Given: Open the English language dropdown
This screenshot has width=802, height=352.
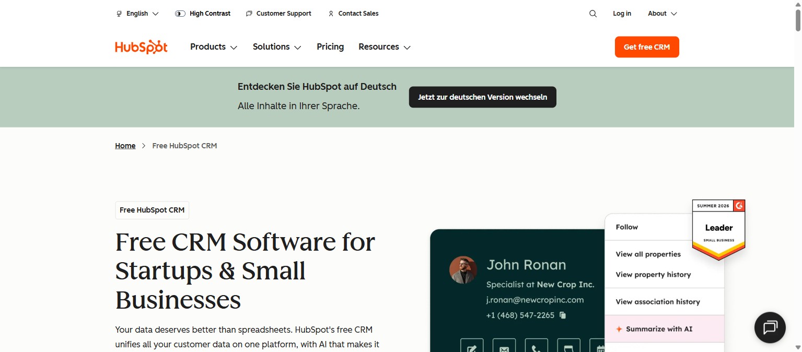Looking at the screenshot, I should point(137,14).
